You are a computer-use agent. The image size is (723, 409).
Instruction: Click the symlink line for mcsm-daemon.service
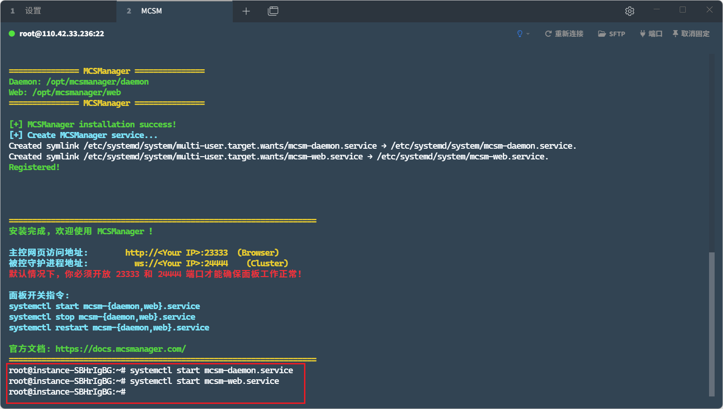(x=293, y=146)
